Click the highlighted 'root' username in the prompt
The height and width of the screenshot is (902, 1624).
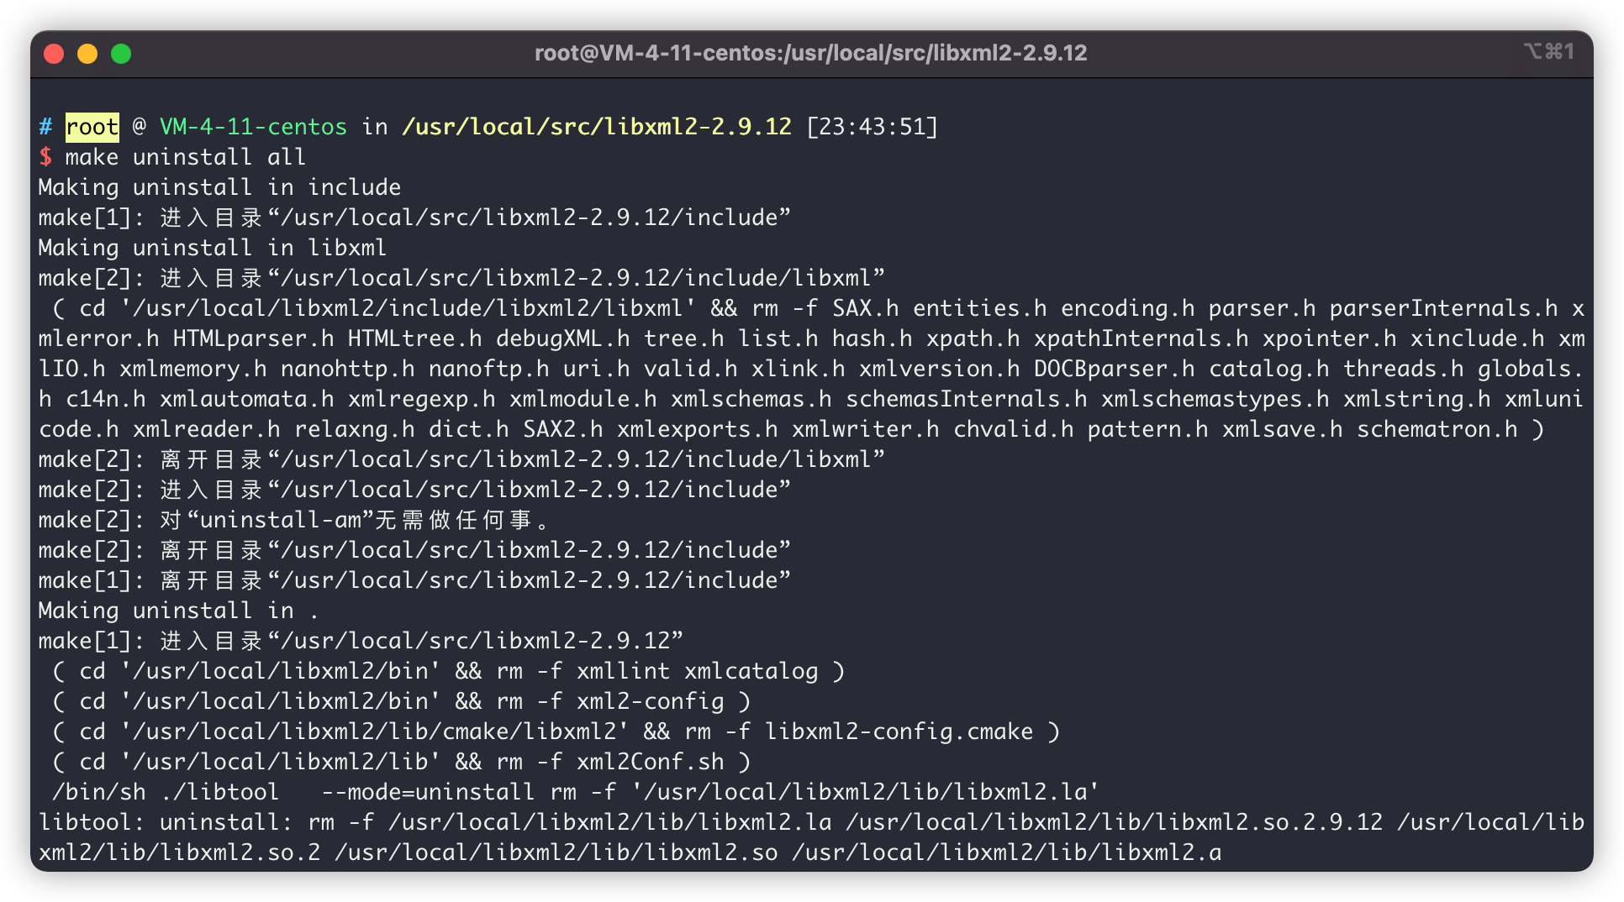92,127
